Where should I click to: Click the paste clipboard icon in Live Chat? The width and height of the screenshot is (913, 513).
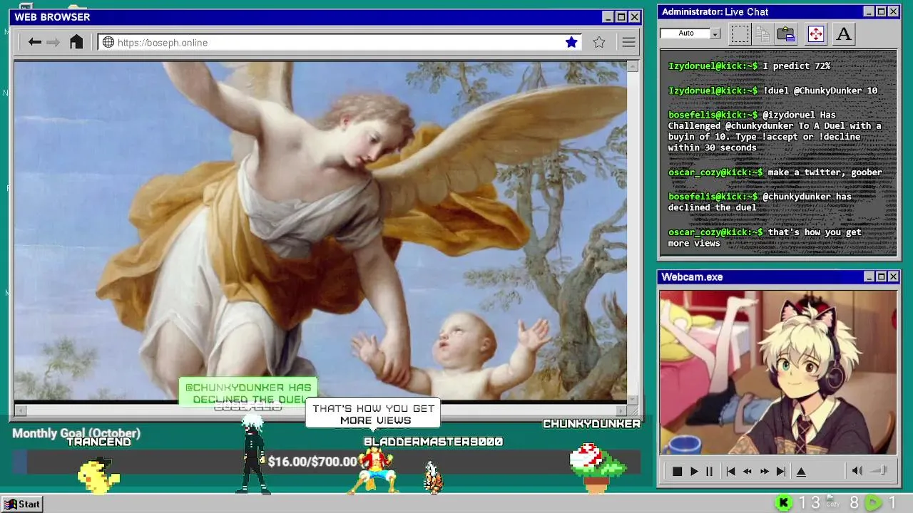786,33
